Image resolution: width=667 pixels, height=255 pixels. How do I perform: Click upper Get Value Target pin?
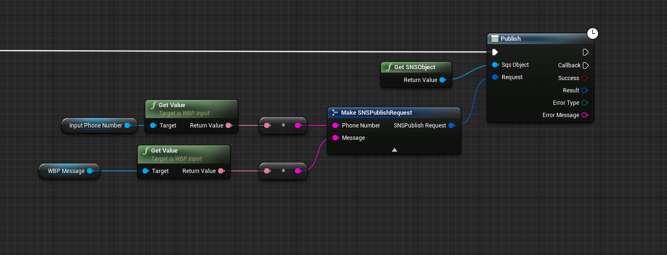pyautogui.click(x=153, y=126)
